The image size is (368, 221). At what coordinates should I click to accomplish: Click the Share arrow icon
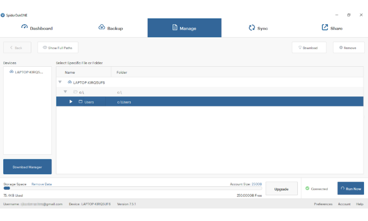point(325,27)
